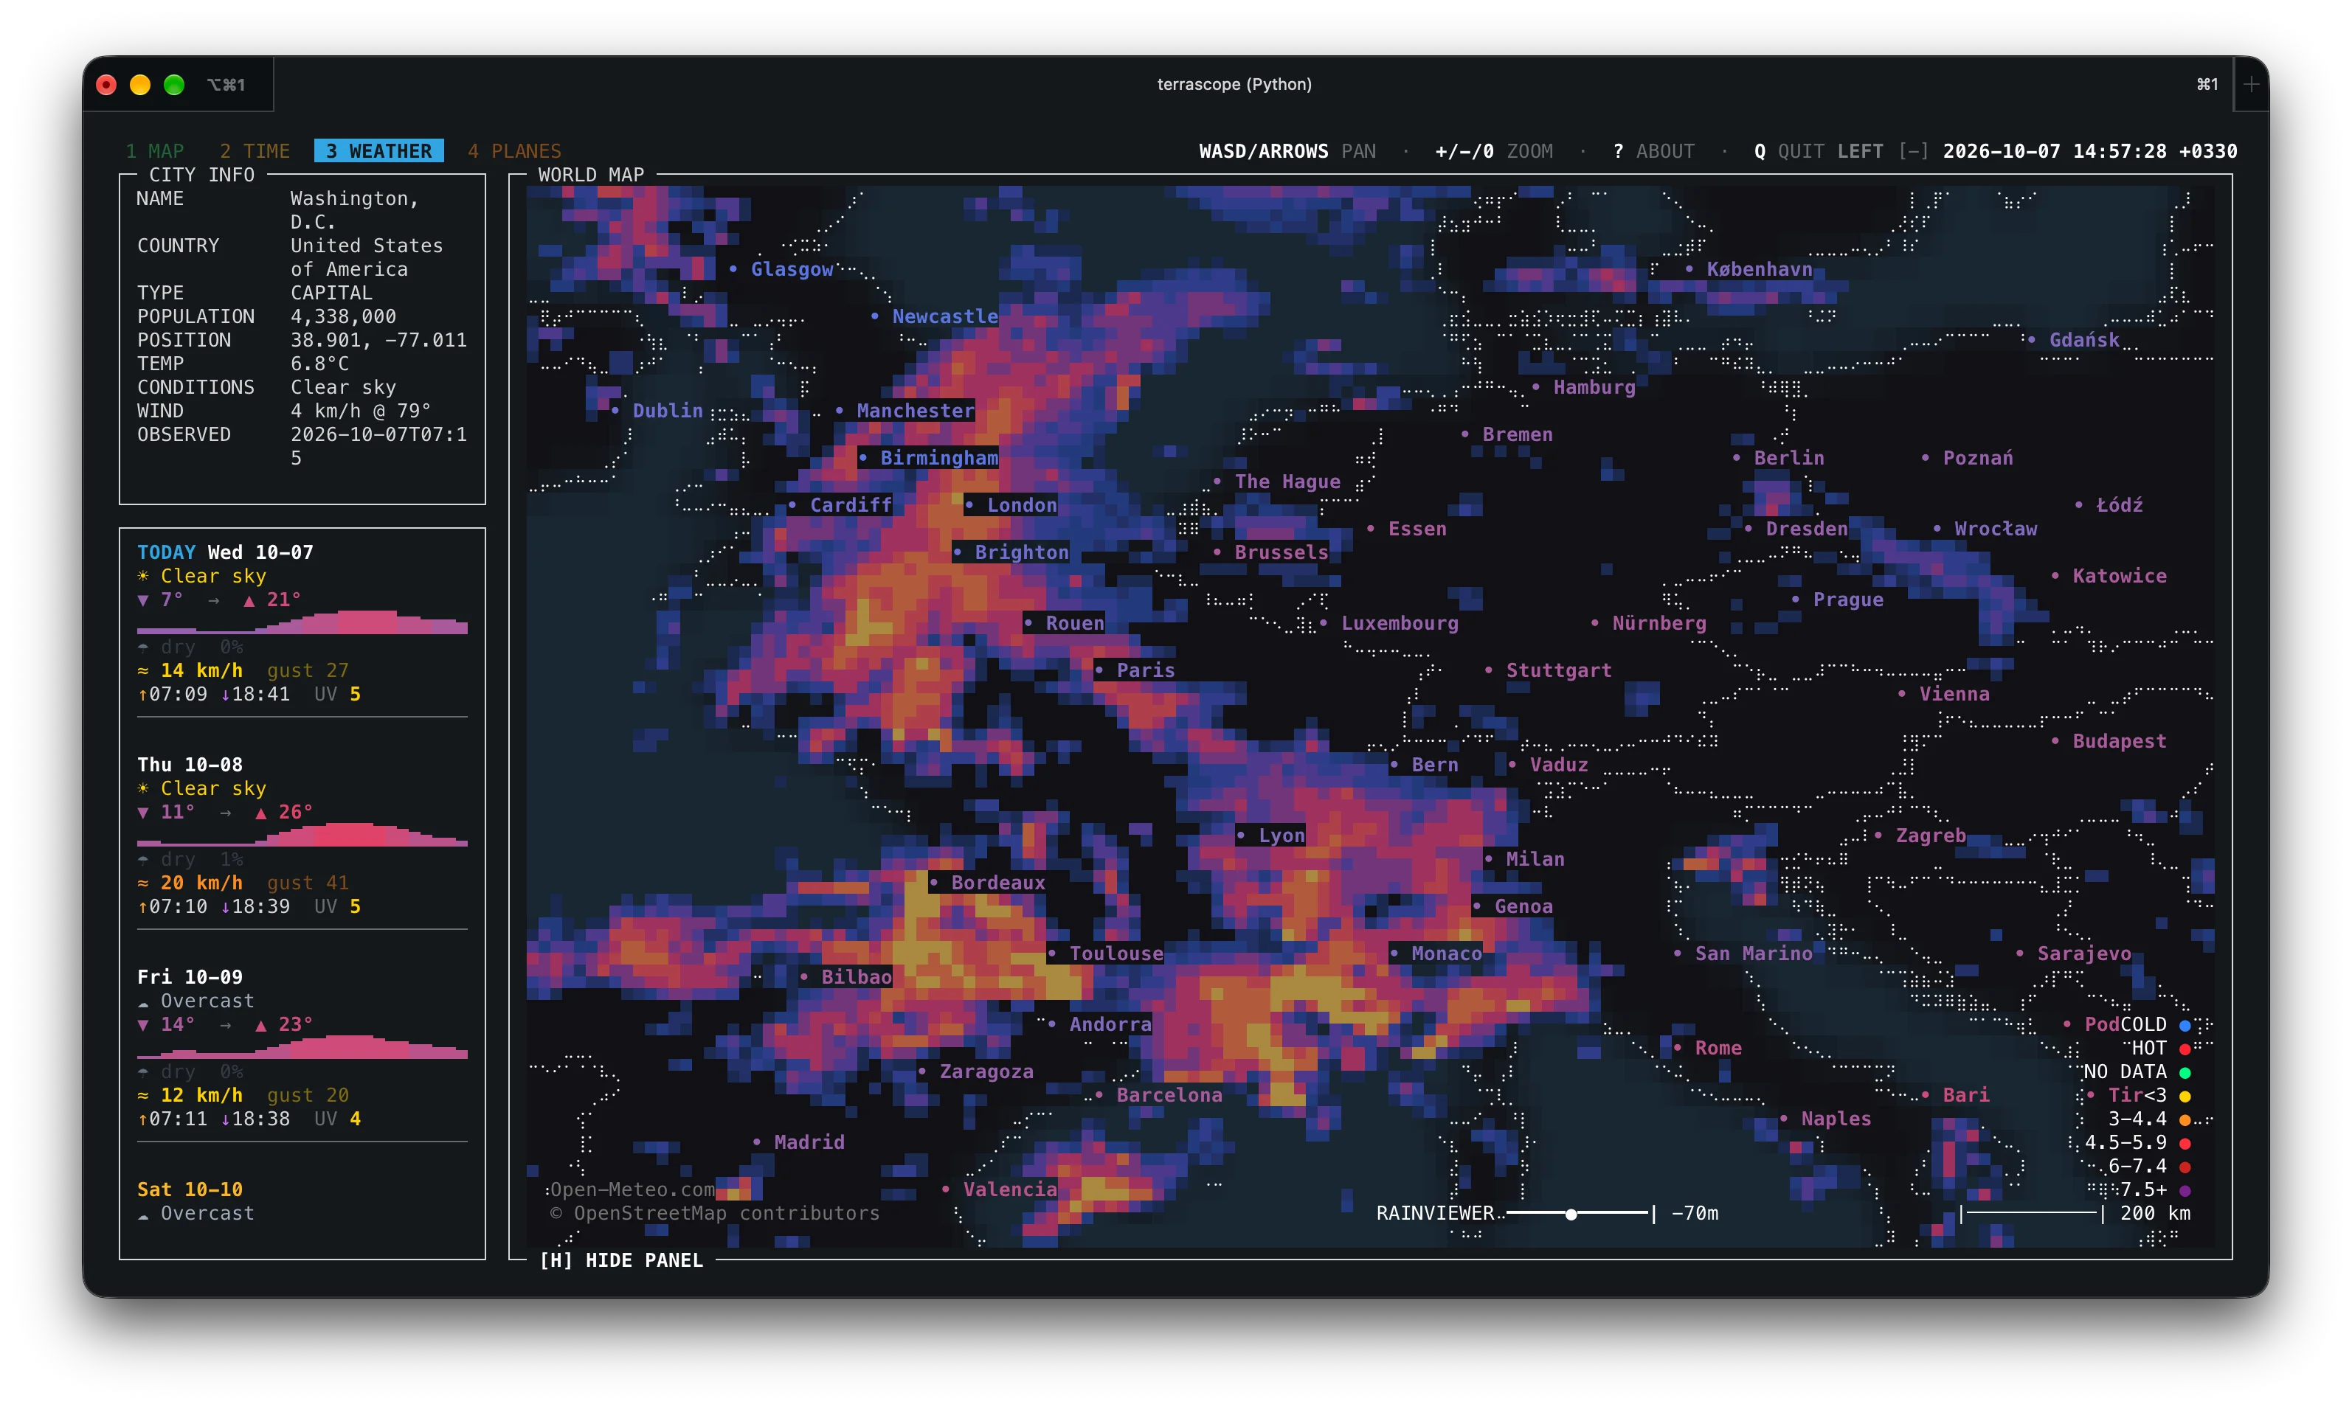Click the Budapest city marker

point(2109,741)
